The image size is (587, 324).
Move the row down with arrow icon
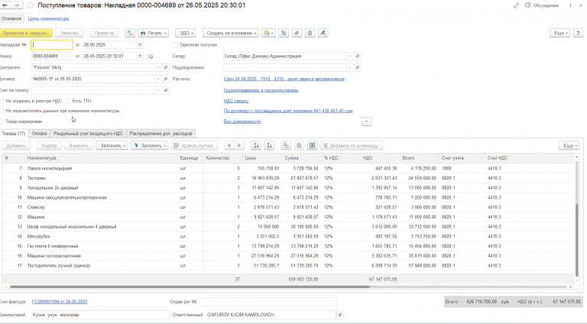point(238,145)
